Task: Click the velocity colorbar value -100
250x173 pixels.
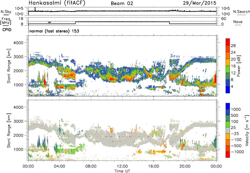Action: [x=236, y=140]
